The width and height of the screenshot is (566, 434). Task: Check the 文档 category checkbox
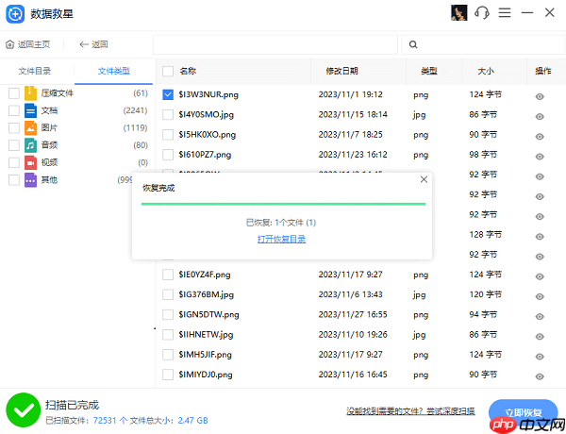[13, 110]
